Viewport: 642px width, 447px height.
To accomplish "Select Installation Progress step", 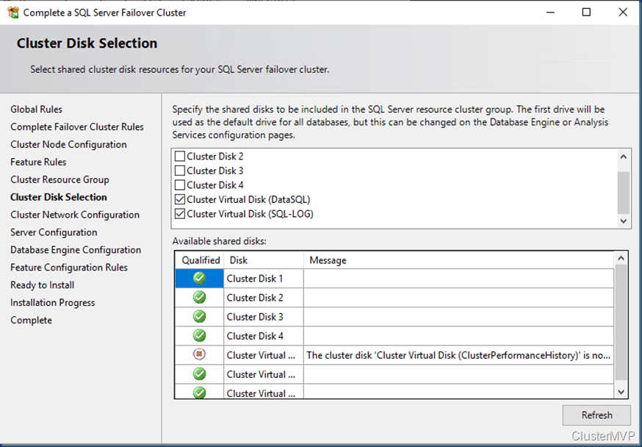I will [52, 303].
